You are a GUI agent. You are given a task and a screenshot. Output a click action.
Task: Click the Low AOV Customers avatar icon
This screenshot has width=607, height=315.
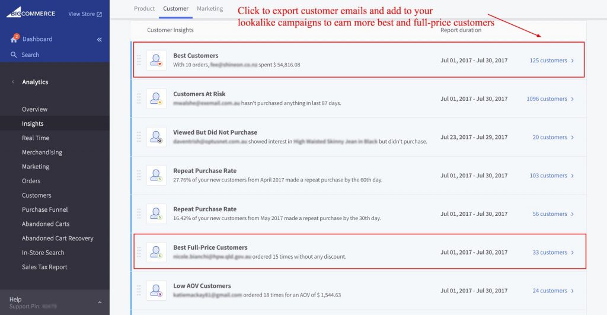156,291
